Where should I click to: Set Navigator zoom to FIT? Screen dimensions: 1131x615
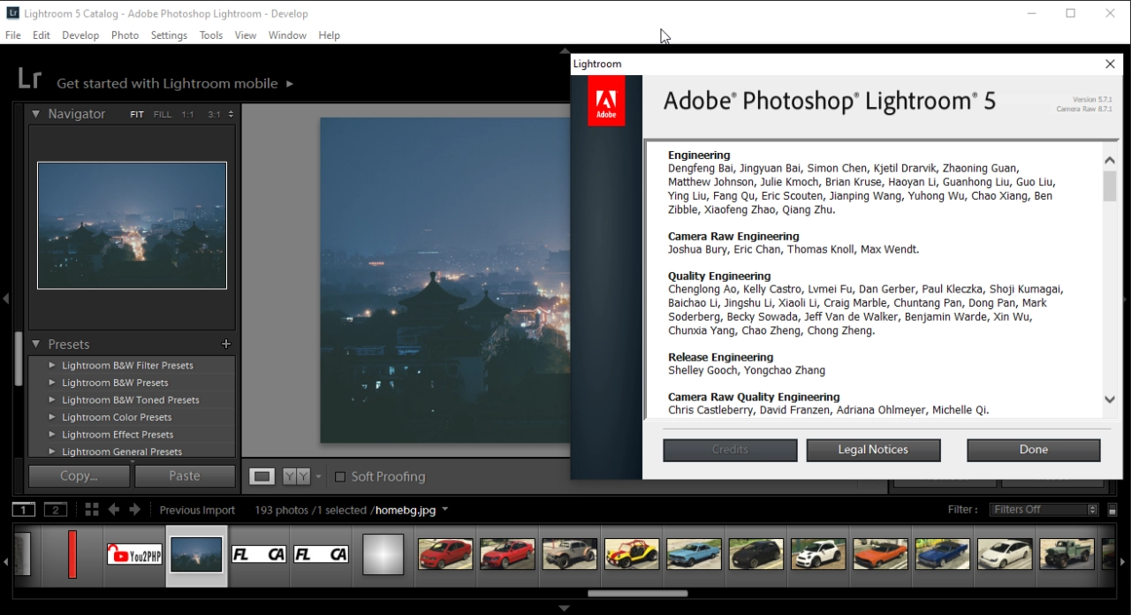[137, 114]
